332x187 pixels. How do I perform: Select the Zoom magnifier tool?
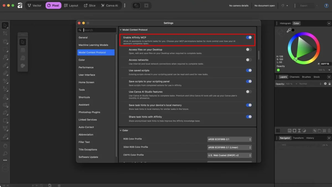click(x=5, y=154)
